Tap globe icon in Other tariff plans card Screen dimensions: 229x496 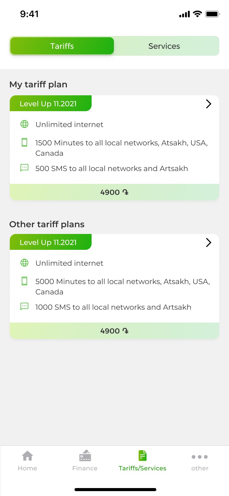pos(24,263)
